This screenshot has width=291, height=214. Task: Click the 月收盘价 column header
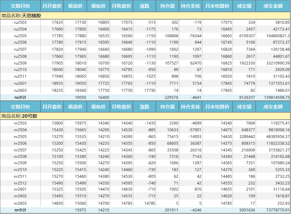pos(120,6)
